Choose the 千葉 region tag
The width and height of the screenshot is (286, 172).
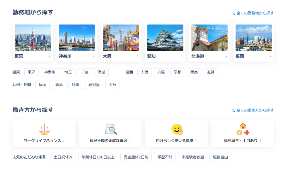coord(85,72)
